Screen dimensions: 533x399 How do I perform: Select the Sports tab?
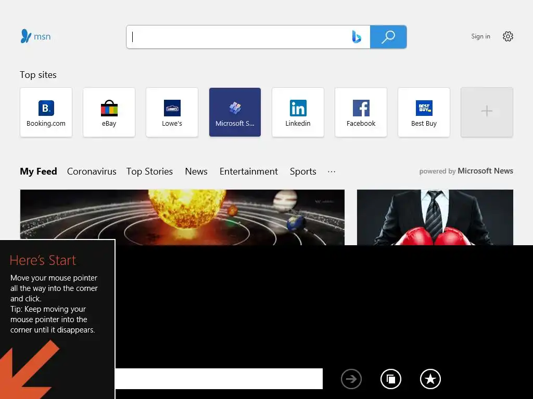(x=303, y=171)
